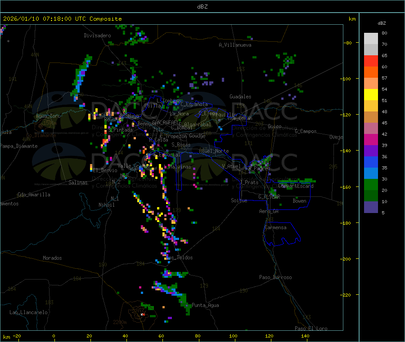Click the Atuel_Norte label

click(214, 151)
